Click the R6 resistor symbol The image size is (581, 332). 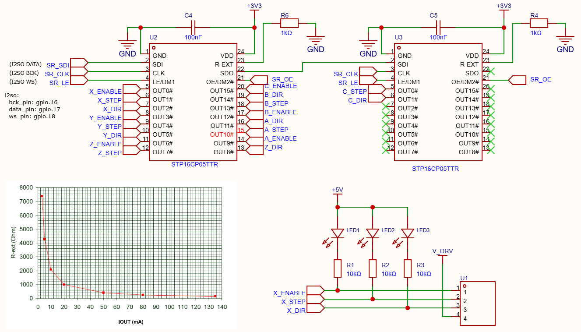(x=289, y=23)
